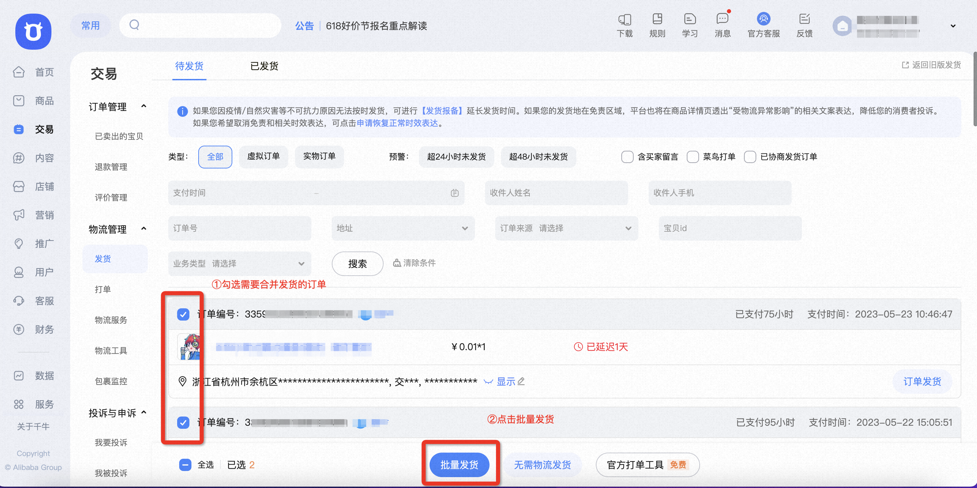Open 评价管理 menu item
The image size is (977, 488).
[111, 197]
